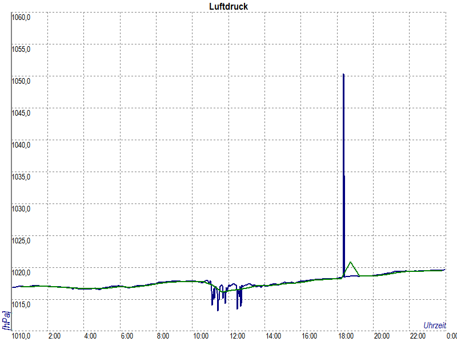Click the 22:00 time label
Screen dimensions: 457x342
(x=418, y=336)
